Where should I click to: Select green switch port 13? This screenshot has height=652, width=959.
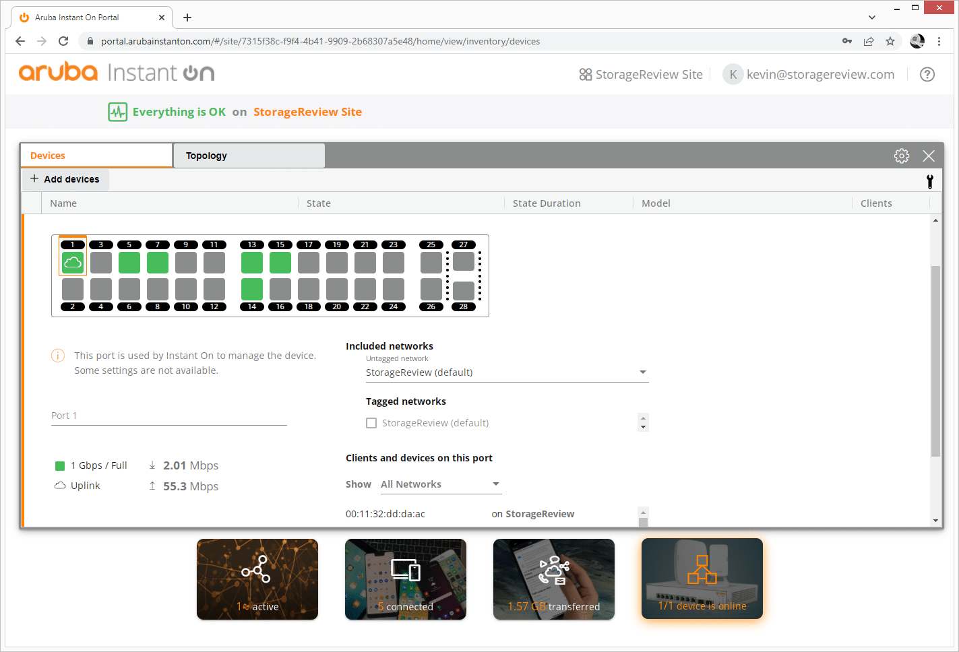(x=252, y=263)
